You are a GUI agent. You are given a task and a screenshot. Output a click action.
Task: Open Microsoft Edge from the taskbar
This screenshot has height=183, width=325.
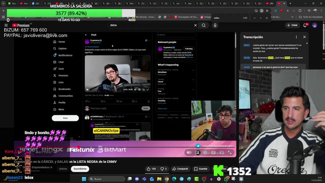(174, 179)
